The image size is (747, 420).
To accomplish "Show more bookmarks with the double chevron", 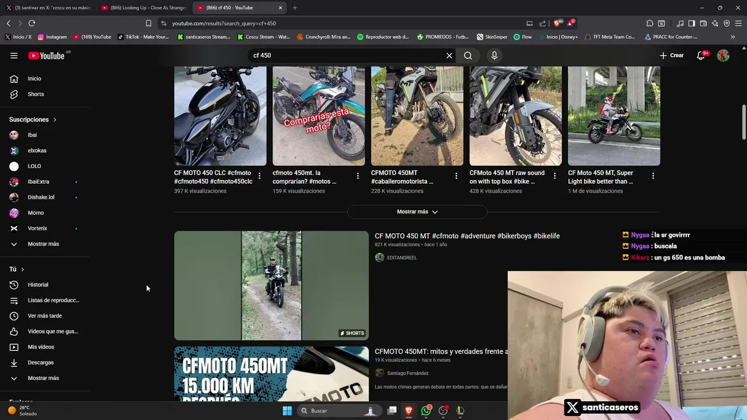I will [x=732, y=37].
